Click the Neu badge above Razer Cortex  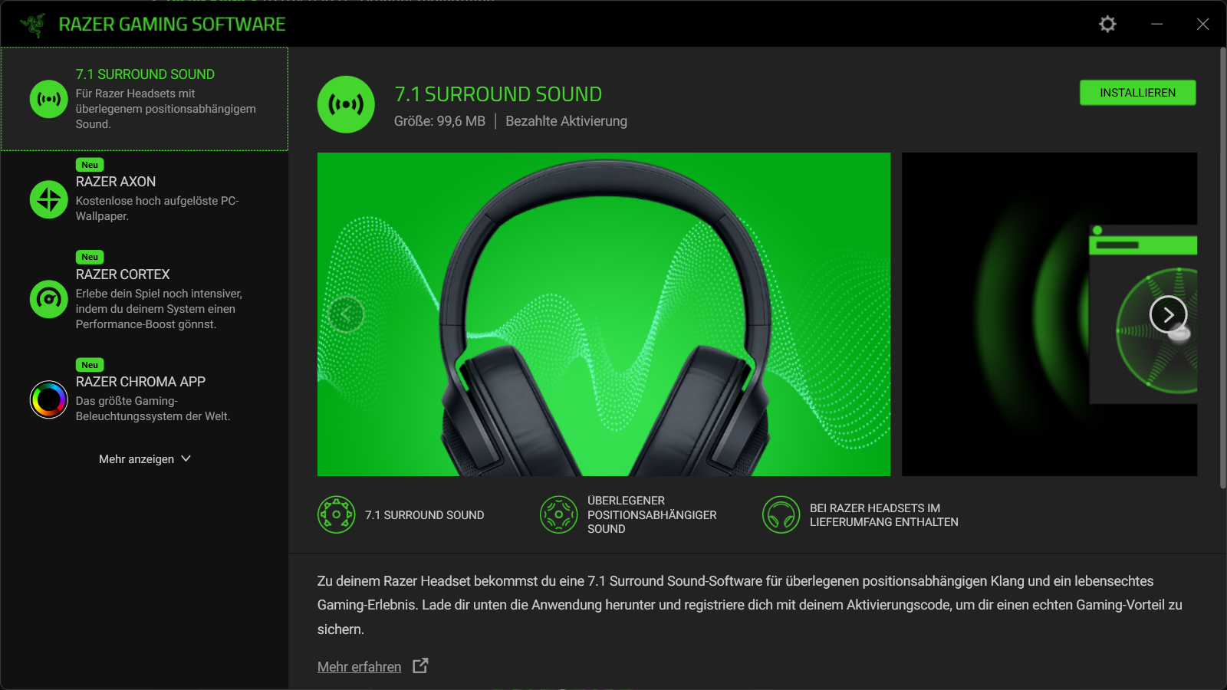(x=90, y=257)
